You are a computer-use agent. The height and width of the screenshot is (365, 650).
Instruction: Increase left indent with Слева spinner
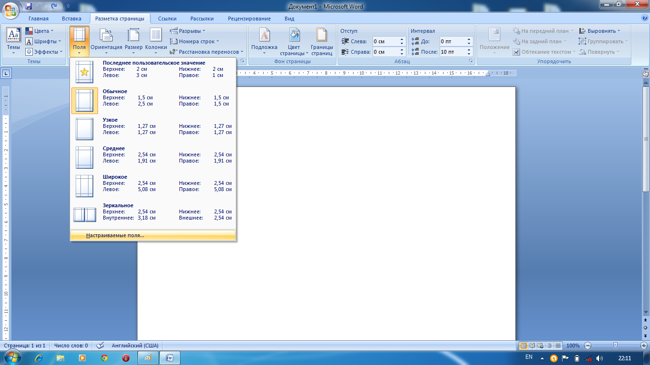pos(402,39)
